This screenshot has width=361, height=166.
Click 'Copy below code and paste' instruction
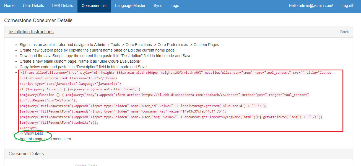[x=84, y=67]
